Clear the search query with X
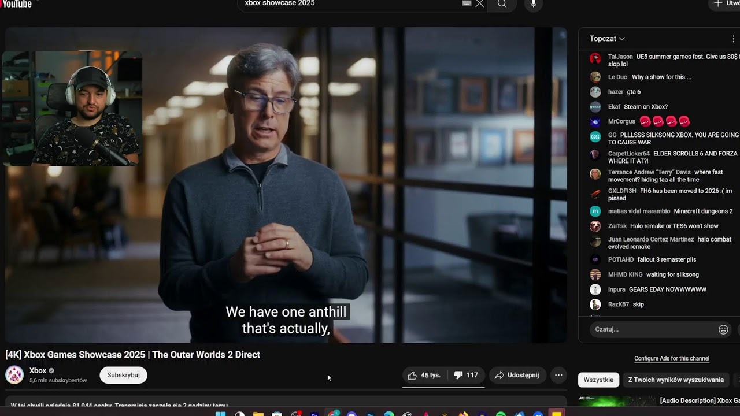 pos(479,4)
